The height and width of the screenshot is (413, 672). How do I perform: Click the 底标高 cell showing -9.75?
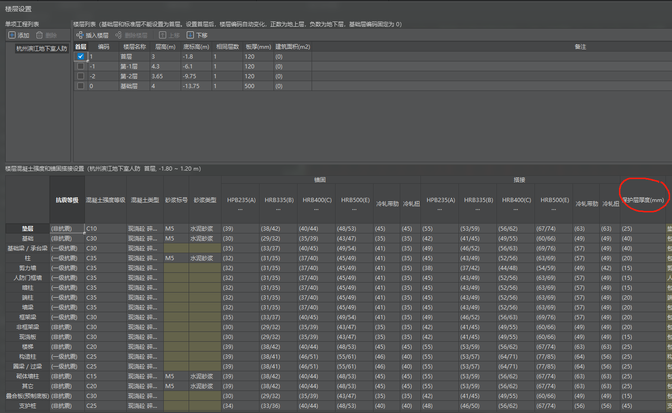196,76
